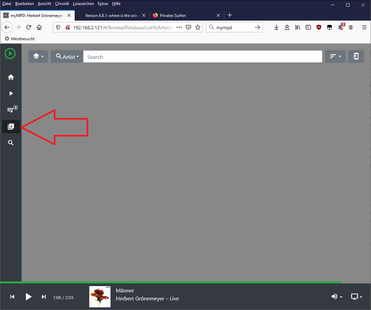Open the Firefox hamburger menu
Viewport: 371px width, 310px height.
(364, 28)
